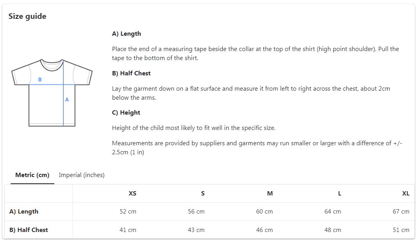Click the B) Half Chest row label
This screenshot has height=243, width=418.
coord(28,230)
